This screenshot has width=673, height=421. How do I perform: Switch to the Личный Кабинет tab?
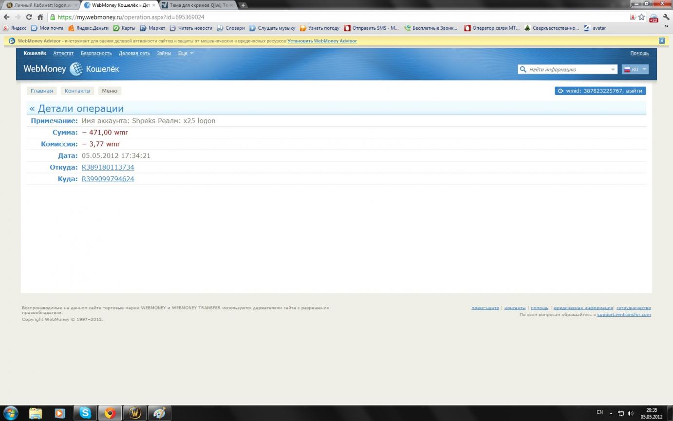coord(40,5)
